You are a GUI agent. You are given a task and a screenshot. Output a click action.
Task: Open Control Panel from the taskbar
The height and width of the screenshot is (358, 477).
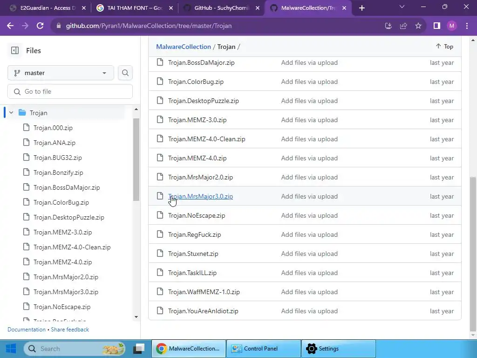click(x=264, y=349)
